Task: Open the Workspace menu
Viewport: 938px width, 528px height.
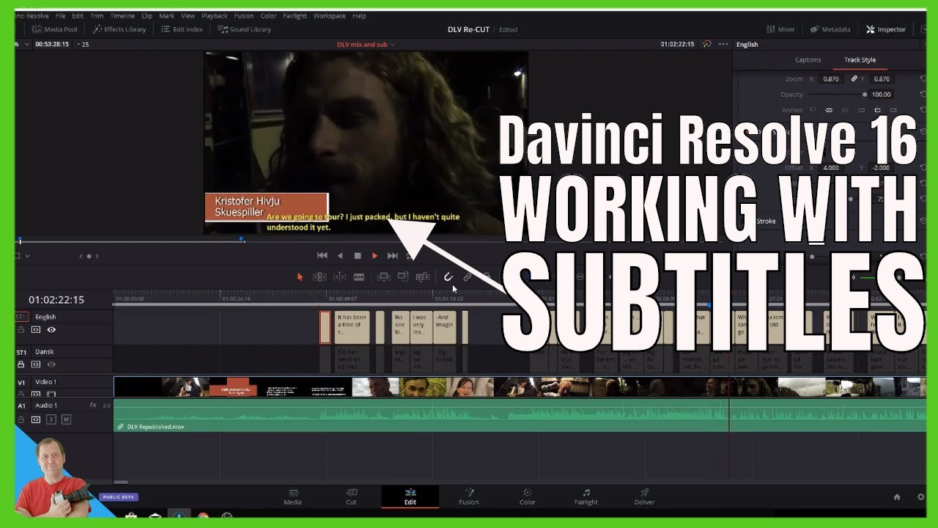Action: [x=329, y=15]
